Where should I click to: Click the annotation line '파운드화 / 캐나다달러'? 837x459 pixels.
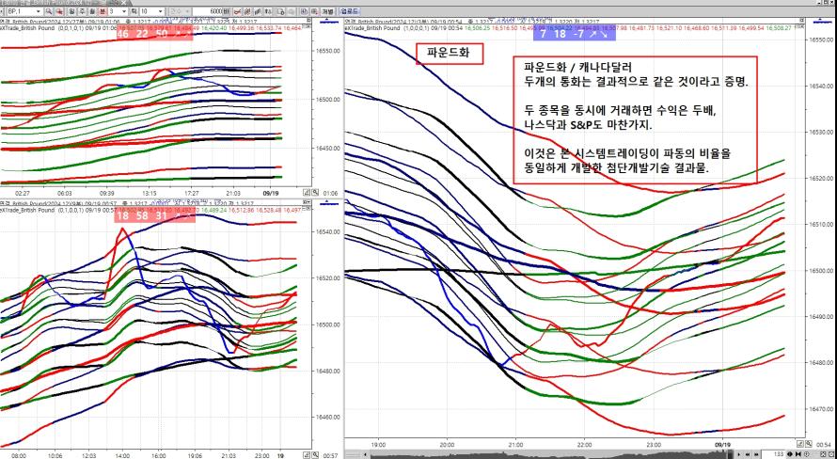(577, 69)
